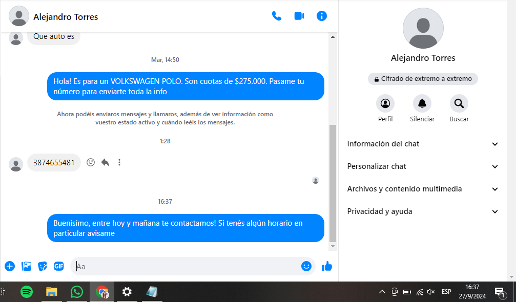Reply to the 3874655481 message

coord(105,162)
